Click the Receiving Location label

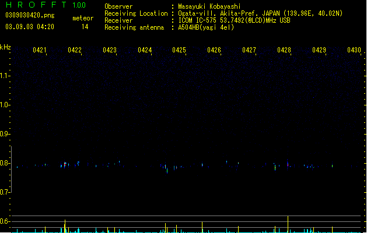(136, 13)
